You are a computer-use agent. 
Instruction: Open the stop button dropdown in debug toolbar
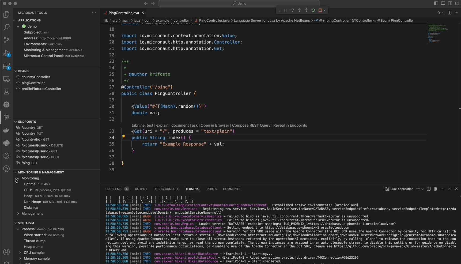(x=324, y=10)
